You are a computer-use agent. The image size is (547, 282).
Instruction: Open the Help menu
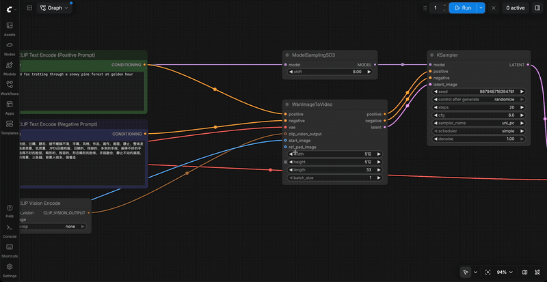point(10,211)
